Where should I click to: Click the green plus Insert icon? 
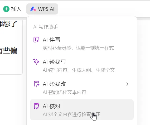tap(6, 9)
